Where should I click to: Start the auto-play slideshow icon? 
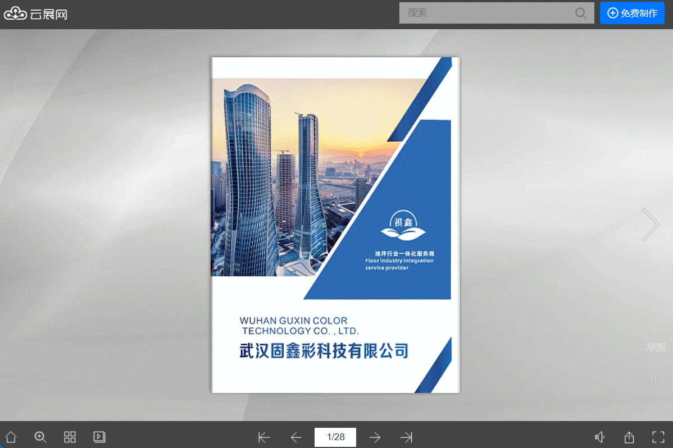(99, 437)
